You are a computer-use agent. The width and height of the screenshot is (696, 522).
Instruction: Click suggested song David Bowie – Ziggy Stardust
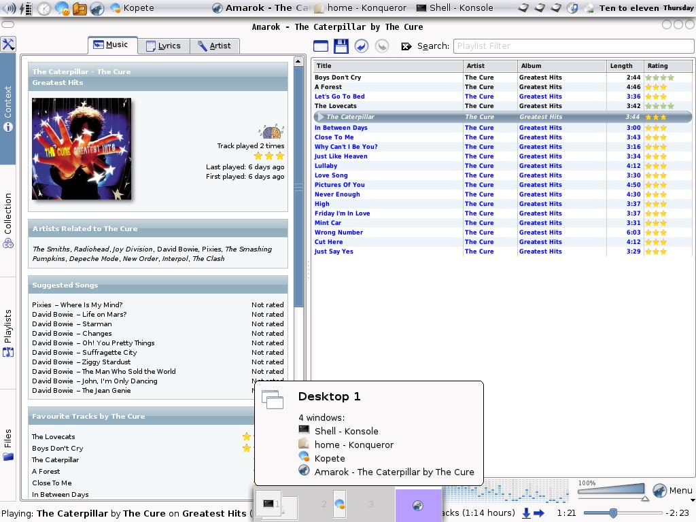point(82,362)
